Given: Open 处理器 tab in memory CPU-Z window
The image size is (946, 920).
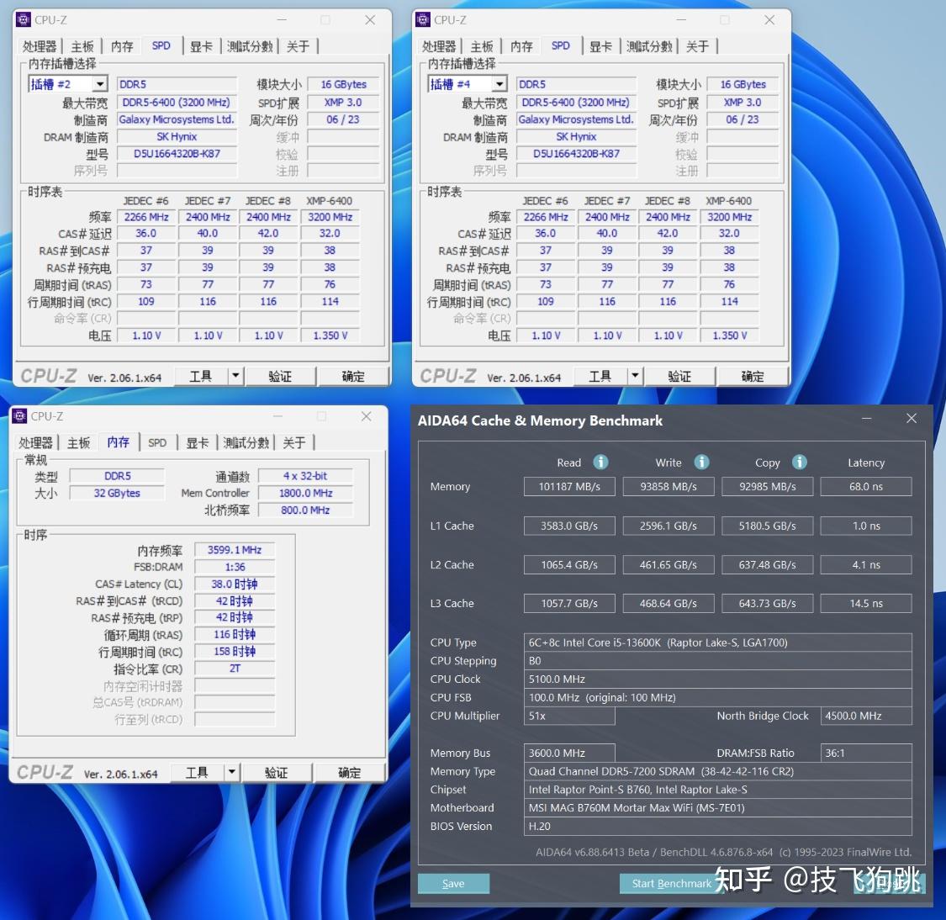Looking at the screenshot, I should (35, 443).
